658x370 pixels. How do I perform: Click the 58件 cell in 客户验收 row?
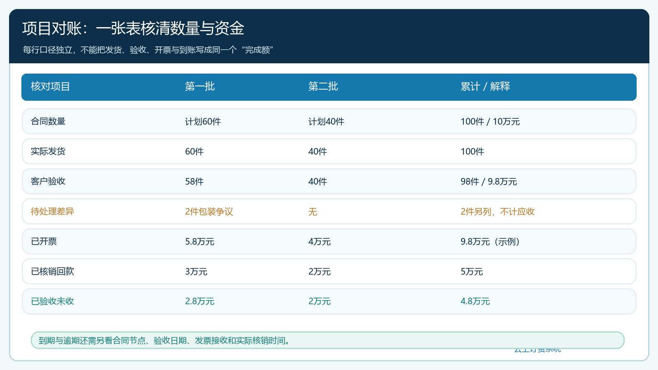pyautogui.click(x=194, y=182)
